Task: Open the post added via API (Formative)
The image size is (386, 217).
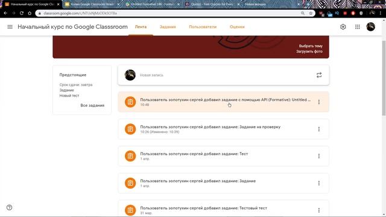Action: click(224, 102)
